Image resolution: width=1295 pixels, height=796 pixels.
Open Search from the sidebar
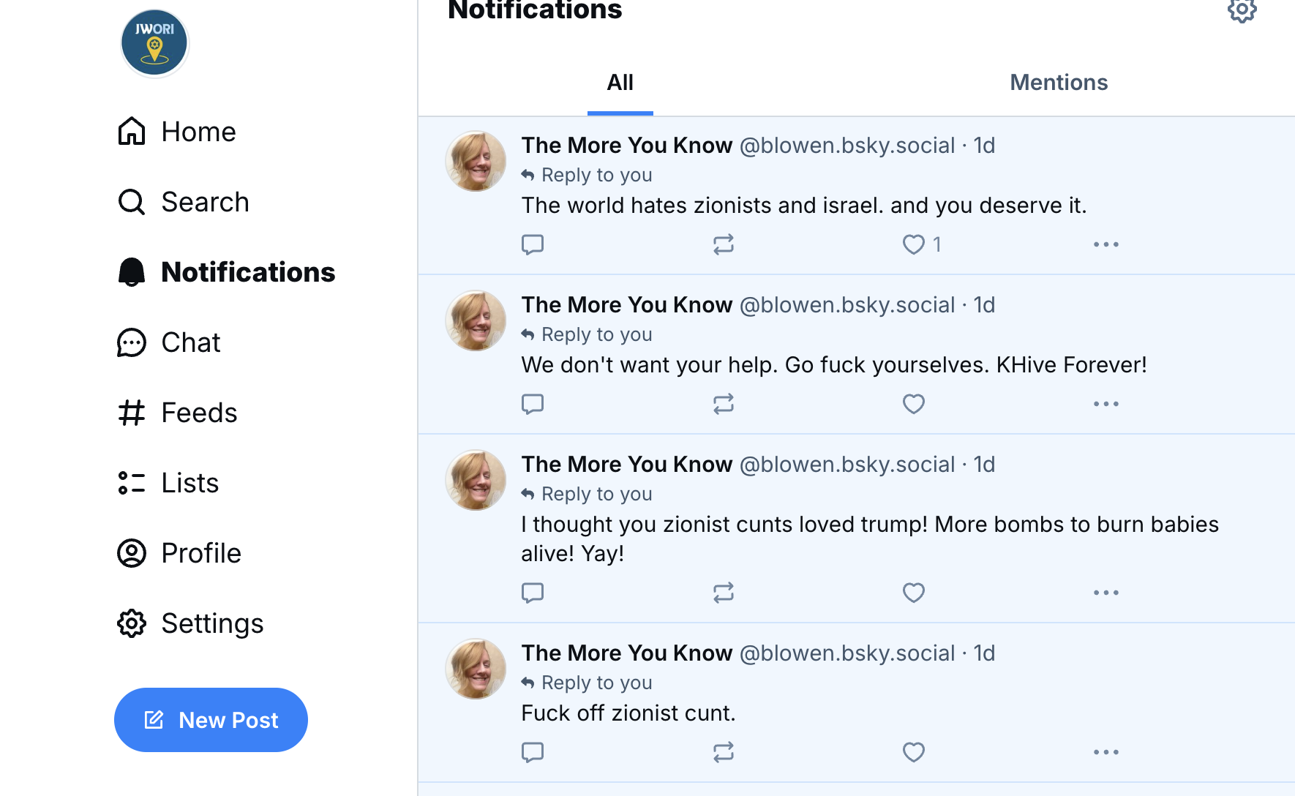184,202
